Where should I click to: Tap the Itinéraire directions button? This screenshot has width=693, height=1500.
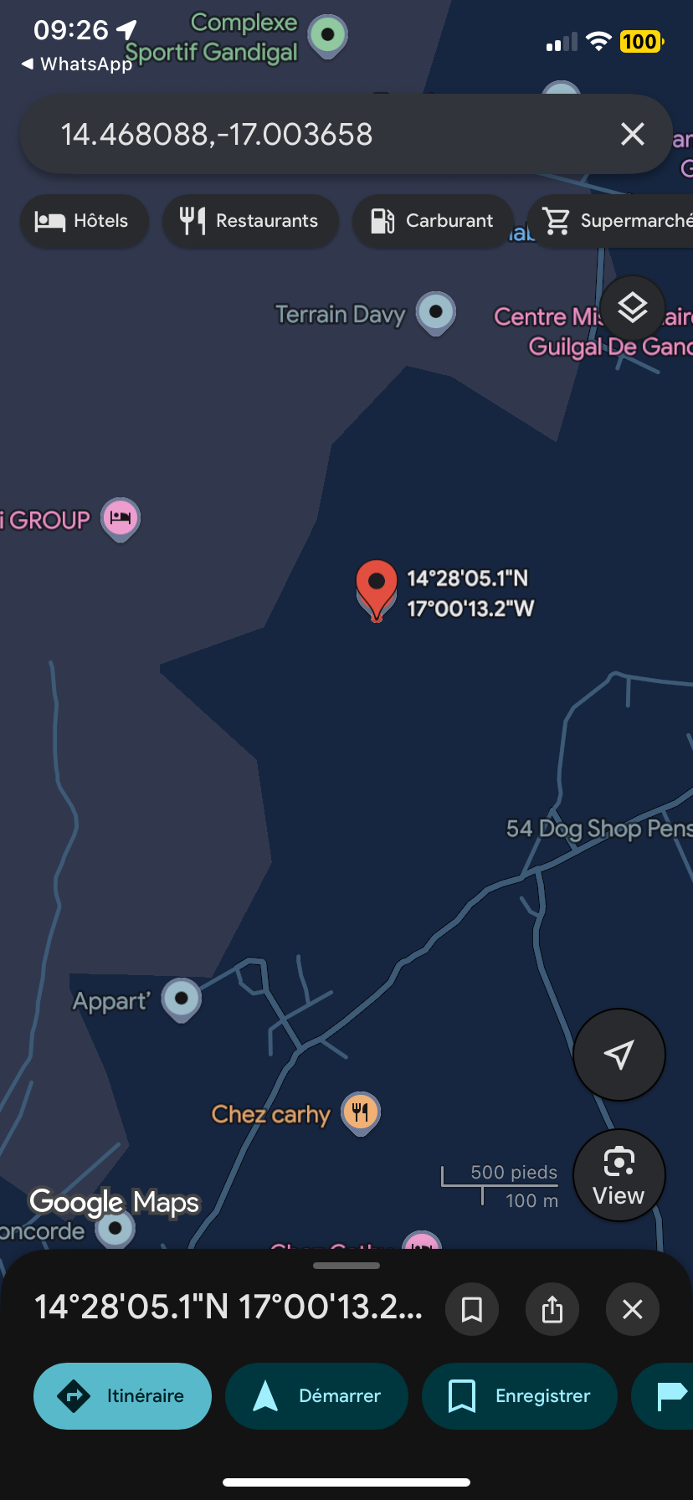tap(122, 1396)
